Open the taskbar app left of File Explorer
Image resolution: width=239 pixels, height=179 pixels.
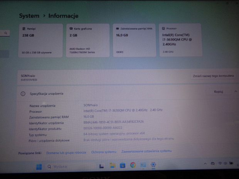tap(101, 166)
